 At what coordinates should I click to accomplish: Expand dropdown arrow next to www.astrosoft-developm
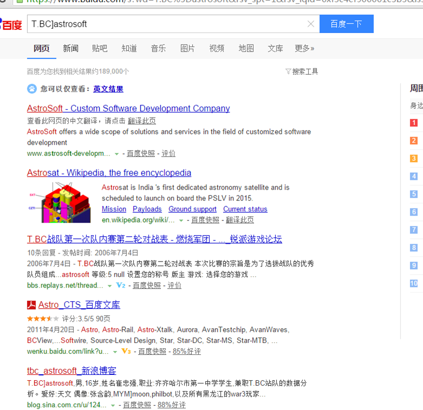(x=116, y=154)
